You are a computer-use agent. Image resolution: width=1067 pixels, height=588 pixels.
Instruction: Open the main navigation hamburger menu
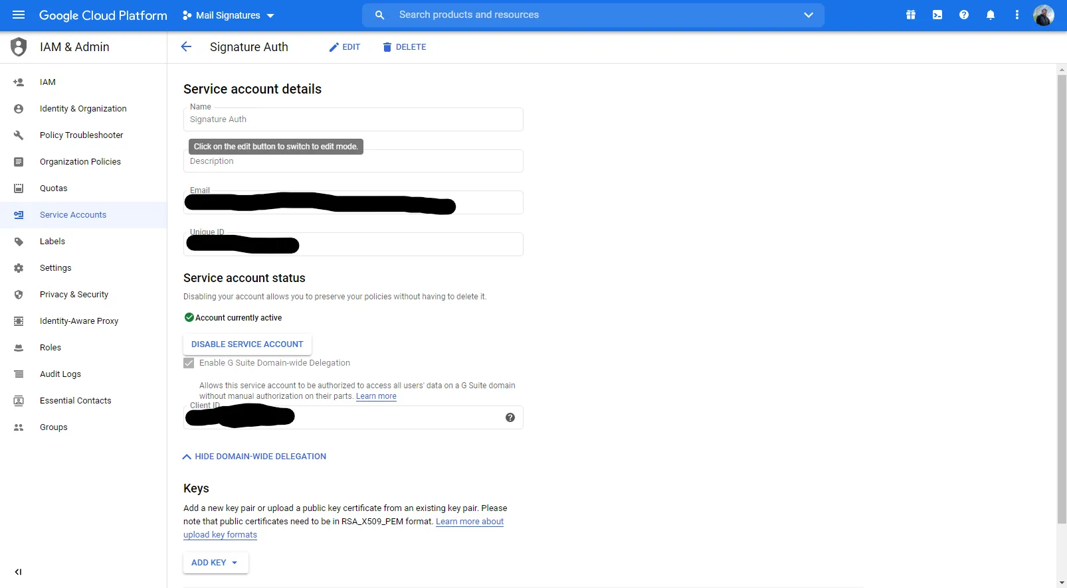tap(19, 15)
